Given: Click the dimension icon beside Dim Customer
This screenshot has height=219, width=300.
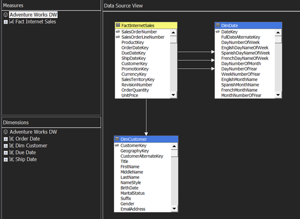Looking at the screenshot, I should point(12,146).
